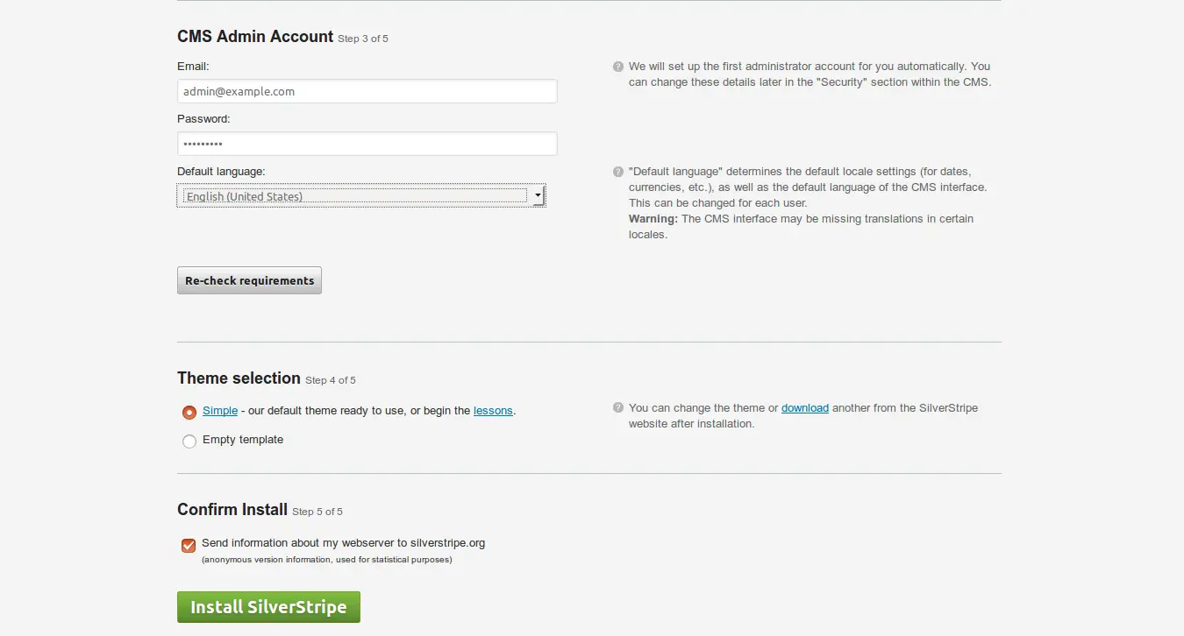1184x636 pixels.
Task: Follow the lessons link
Action: click(493, 411)
